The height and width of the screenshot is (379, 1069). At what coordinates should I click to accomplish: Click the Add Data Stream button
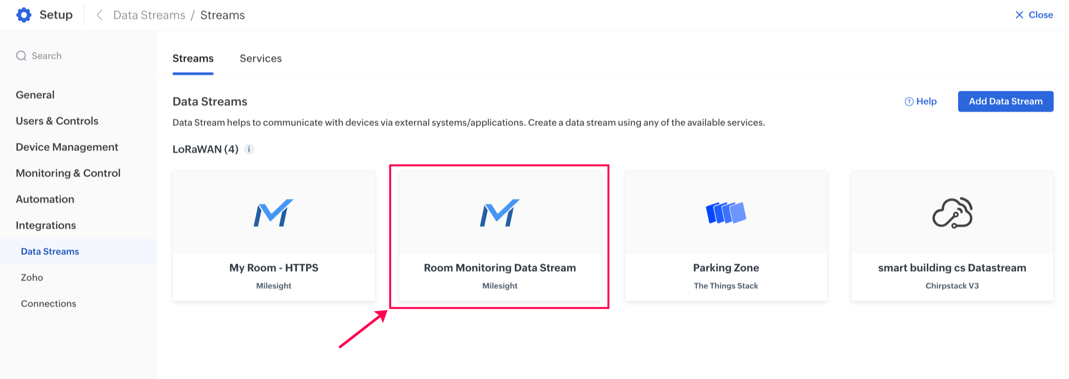click(x=1005, y=101)
